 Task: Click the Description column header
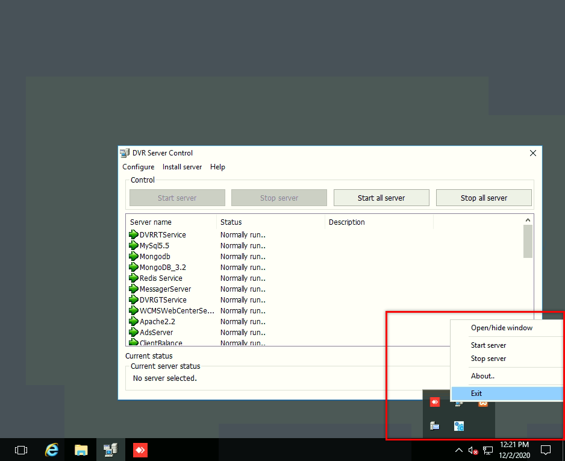pyautogui.click(x=379, y=222)
